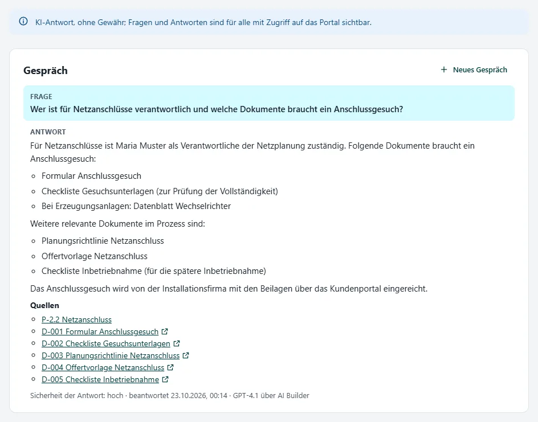The image size is (538, 422).
Task: Click the Gespräch heading
Action: click(45, 71)
